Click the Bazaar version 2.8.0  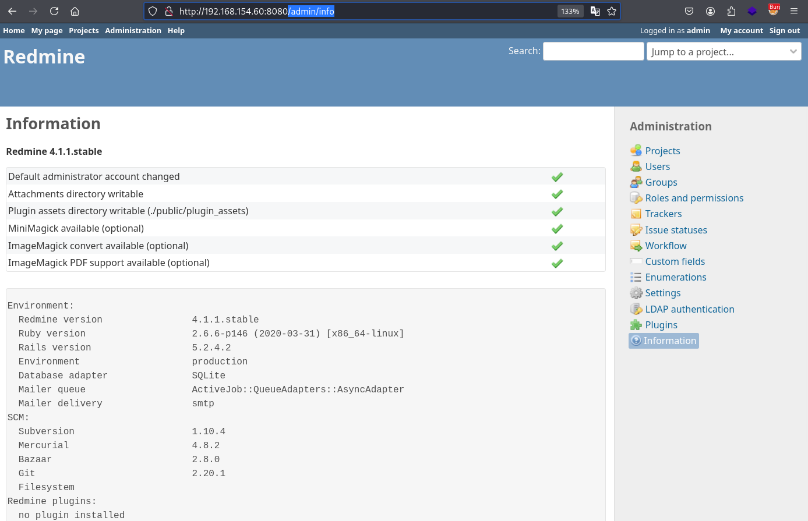(206, 459)
